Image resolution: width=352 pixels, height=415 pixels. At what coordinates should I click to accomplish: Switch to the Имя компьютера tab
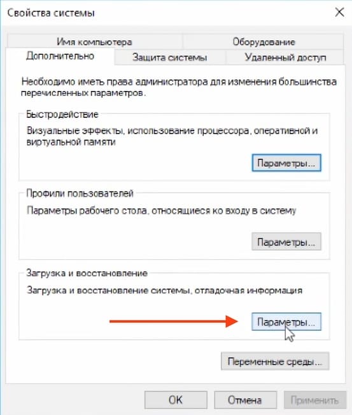pos(94,41)
